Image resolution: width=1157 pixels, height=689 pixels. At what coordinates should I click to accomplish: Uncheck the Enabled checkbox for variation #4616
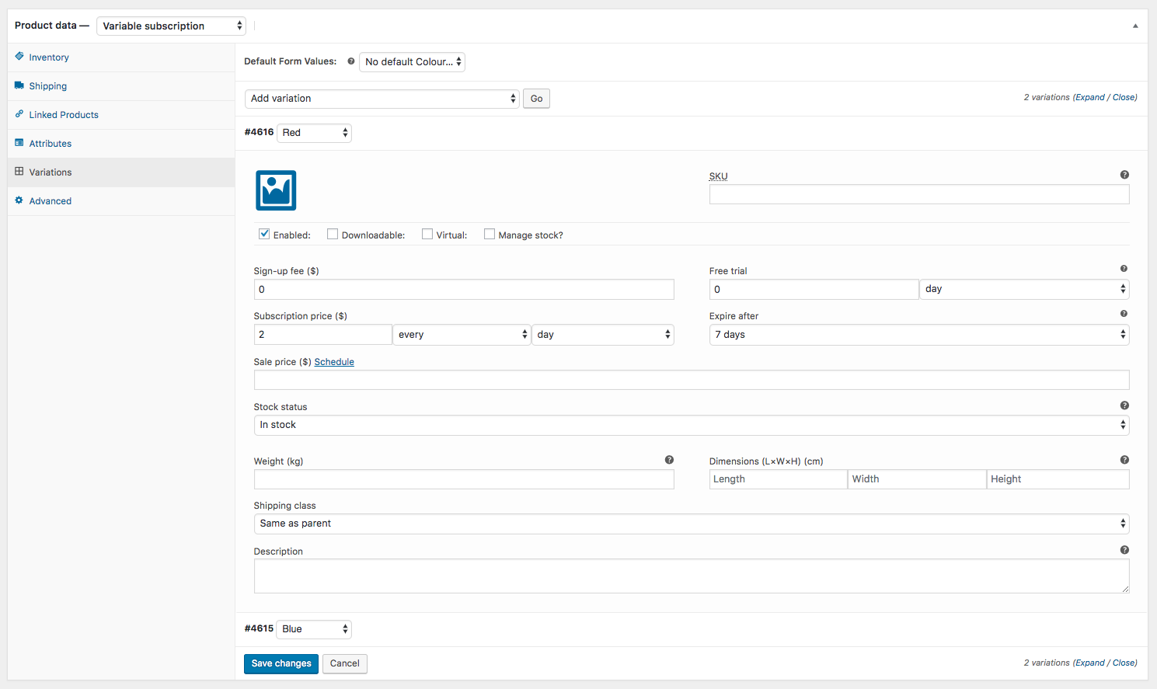264,233
